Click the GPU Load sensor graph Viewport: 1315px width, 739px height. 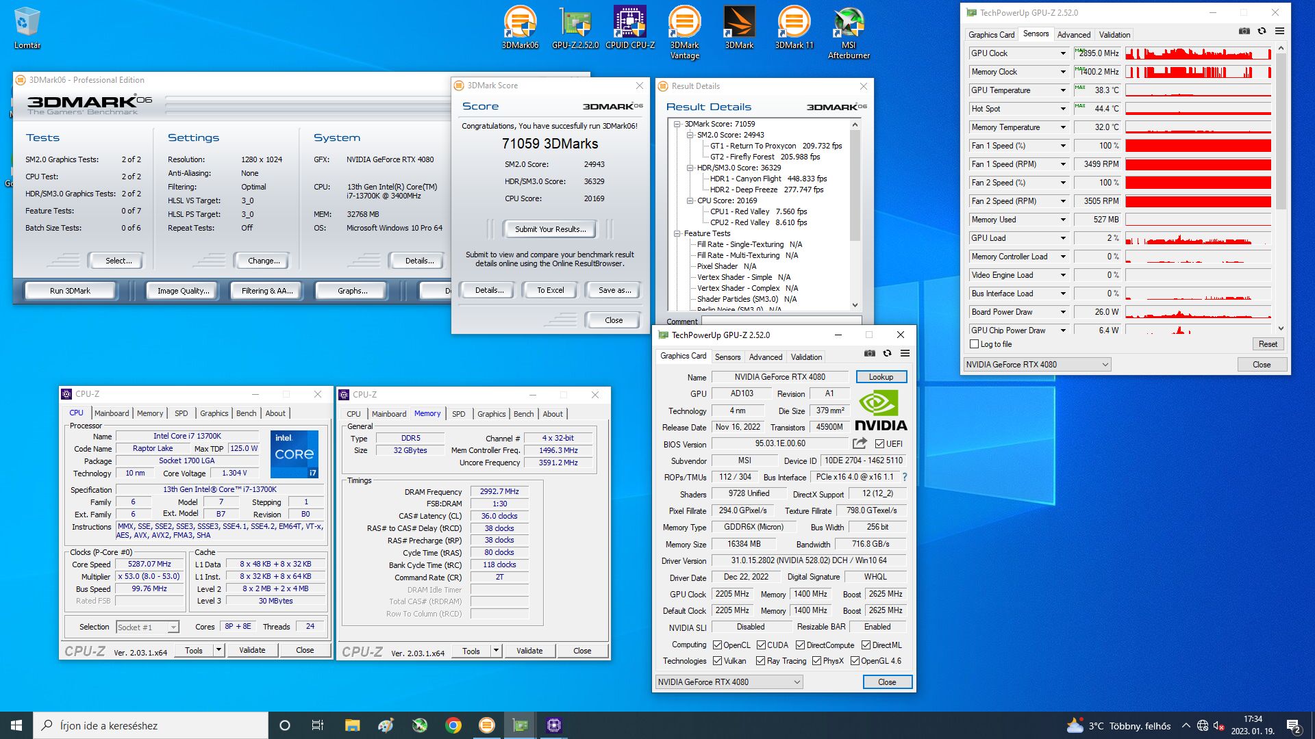pos(1198,238)
